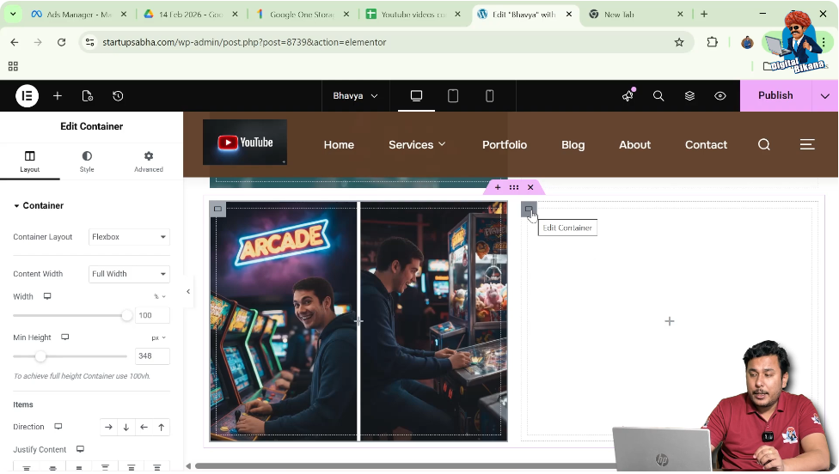The width and height of the screenshot is (839, 474).
Task: Switch to Tablet device view
Action: (x=453, y=96)
